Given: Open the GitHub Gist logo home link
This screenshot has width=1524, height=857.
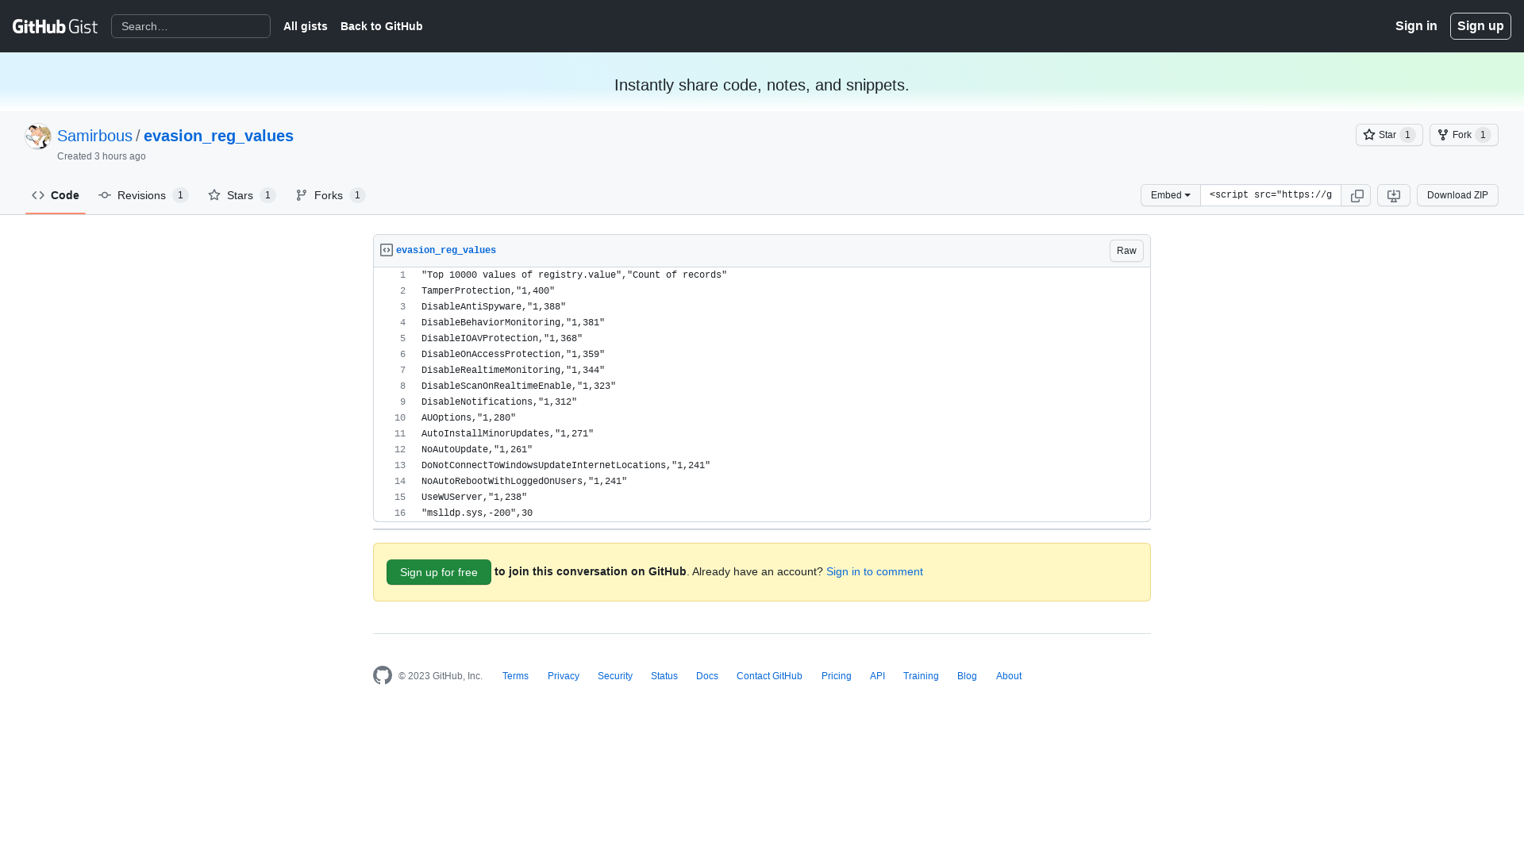Looking at the screenshot, I should tap(55, 26).
